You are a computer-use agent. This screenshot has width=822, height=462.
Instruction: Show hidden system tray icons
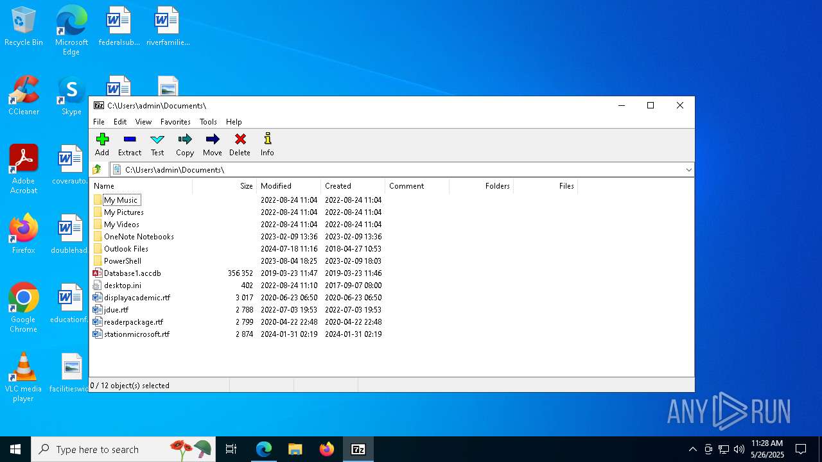(x=692, y=449)
